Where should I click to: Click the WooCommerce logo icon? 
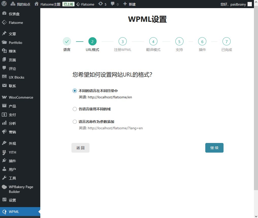[4, 97]
